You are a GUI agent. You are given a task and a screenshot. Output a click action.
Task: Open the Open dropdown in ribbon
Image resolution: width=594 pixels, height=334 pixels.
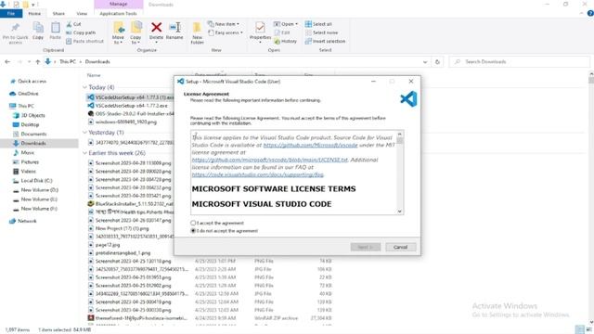[x=286, y=24]
